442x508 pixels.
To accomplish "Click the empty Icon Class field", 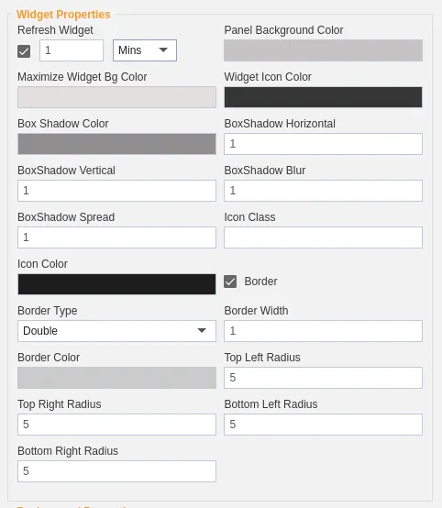I will [323, 237].
